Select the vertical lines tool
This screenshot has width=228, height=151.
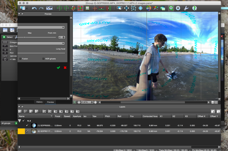click(108, 8)
